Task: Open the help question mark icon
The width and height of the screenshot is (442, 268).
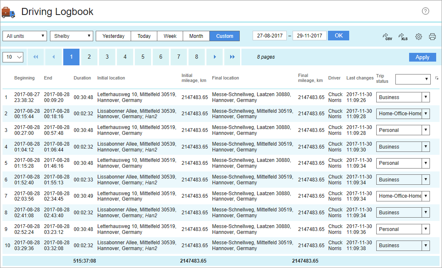Action: pos(425,11)
